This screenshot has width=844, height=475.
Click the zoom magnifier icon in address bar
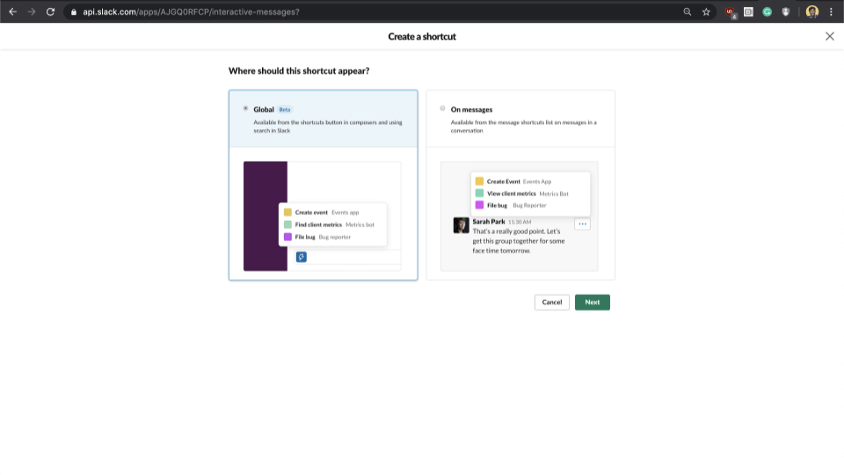tap(687, 11)
